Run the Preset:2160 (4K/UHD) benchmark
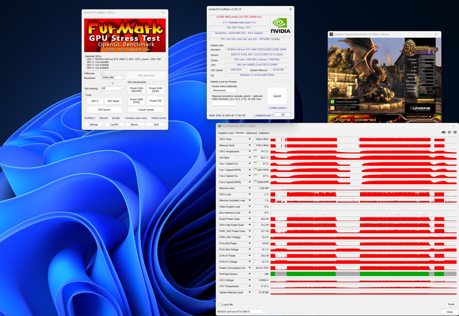This screenshot has width=459, height=316. tap(137, 90)
